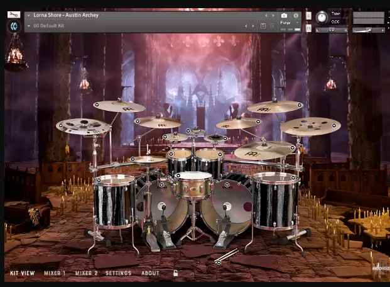This screenshot has height=287, width=390.
Task: Hit the left kick drum head
Action: point(161,205)
